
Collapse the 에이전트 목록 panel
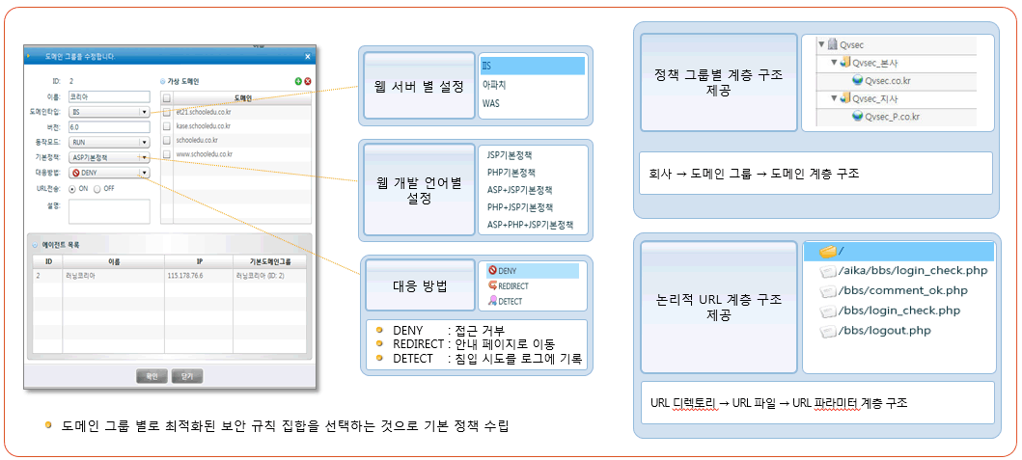pyautogui.click(x=35, y=244)
